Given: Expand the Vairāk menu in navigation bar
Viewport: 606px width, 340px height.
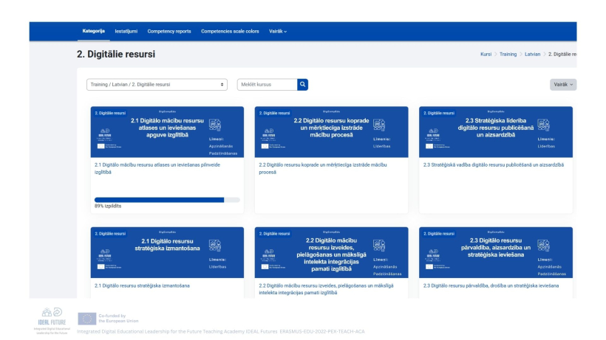Looking at the screenshot, I should click(x=278, y=32).
